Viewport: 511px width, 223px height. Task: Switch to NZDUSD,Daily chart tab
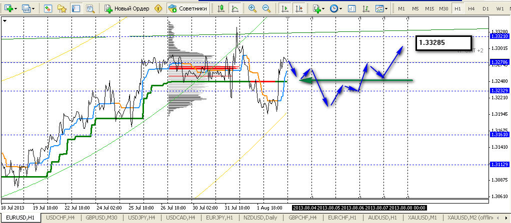(x=260, y=217)
